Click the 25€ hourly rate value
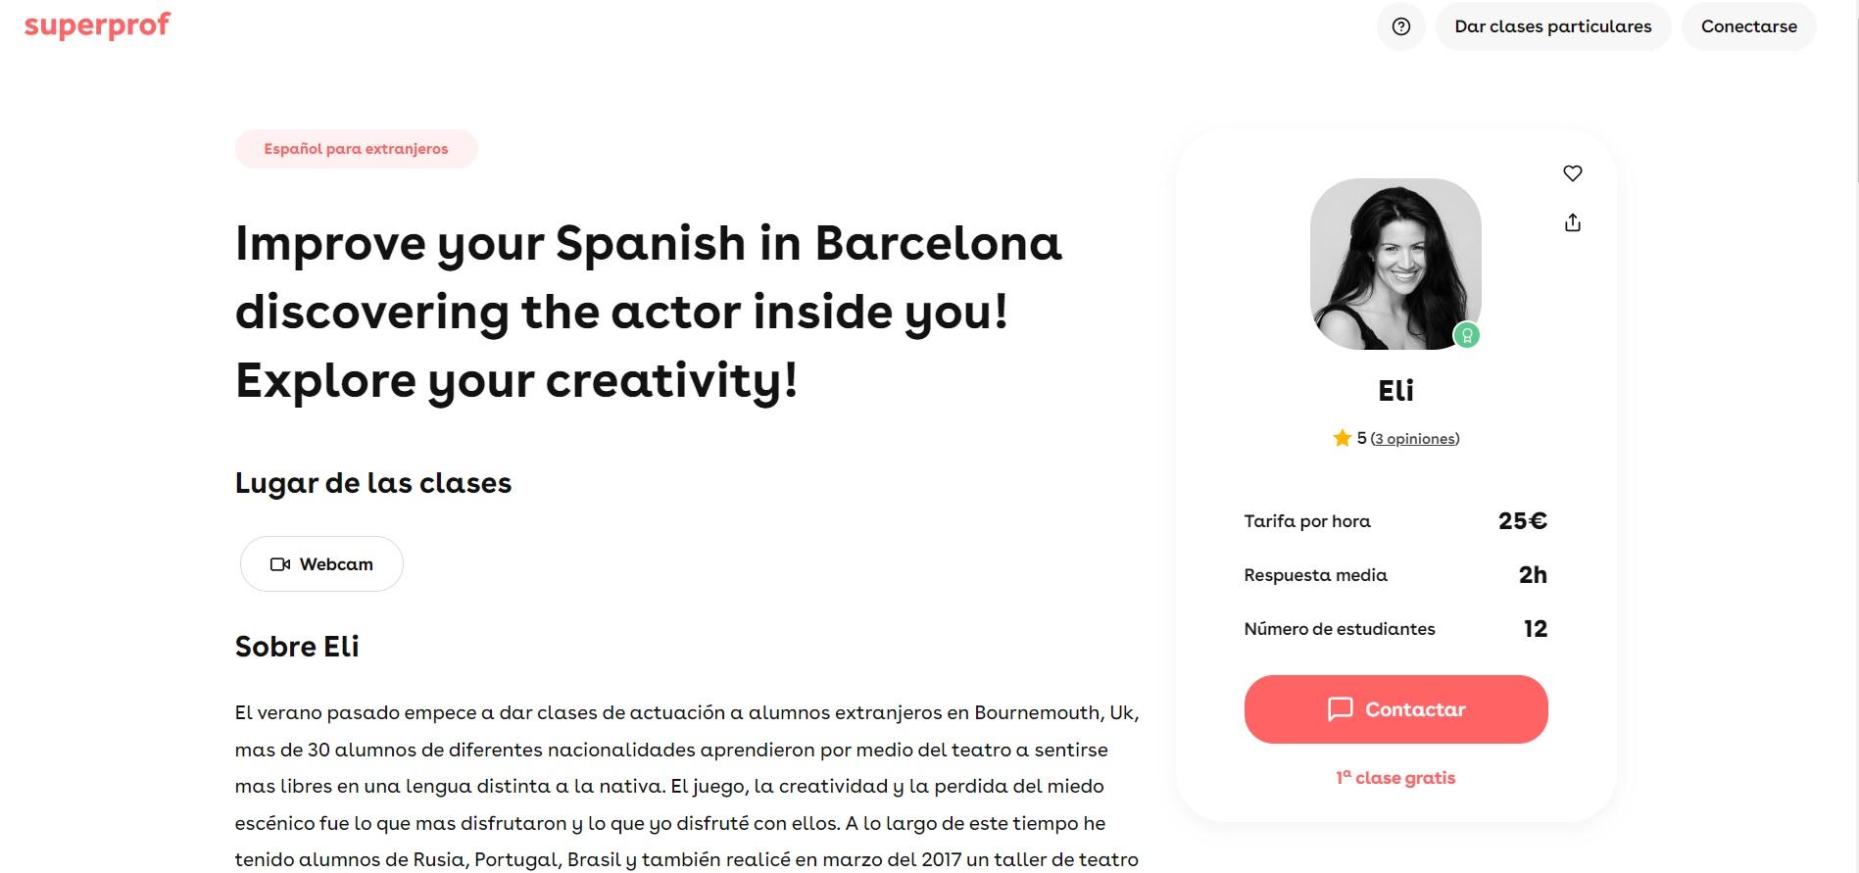This screenshot has height=873, width=1859. point(1523,520)
